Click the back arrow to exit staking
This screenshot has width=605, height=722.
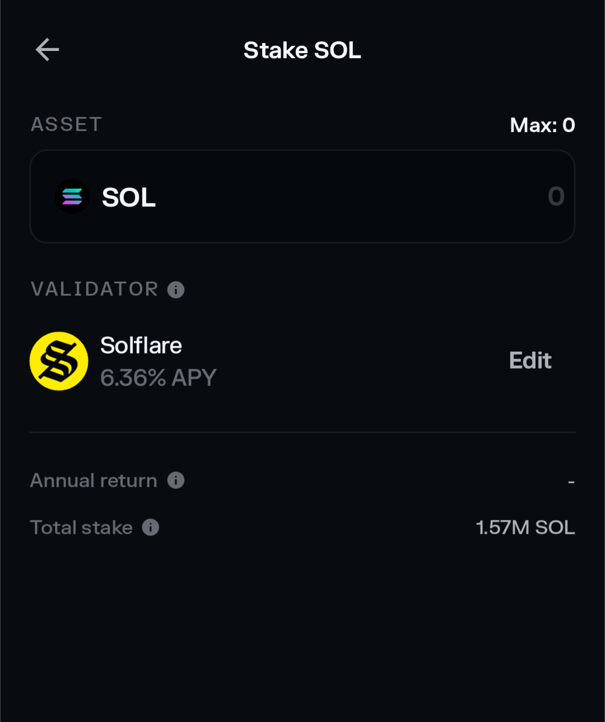click(x=47, y=49)
